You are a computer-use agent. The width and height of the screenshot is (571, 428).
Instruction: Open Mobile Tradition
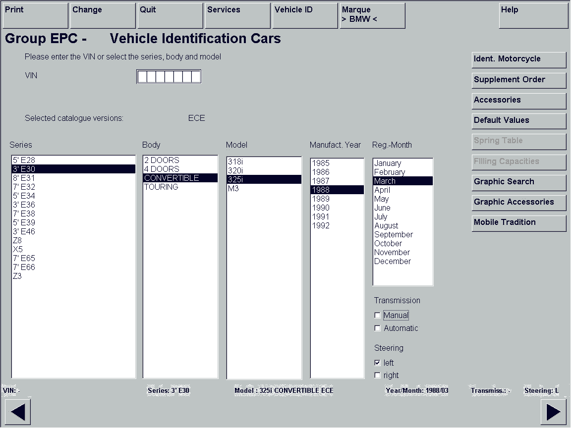tap(519, 223)
